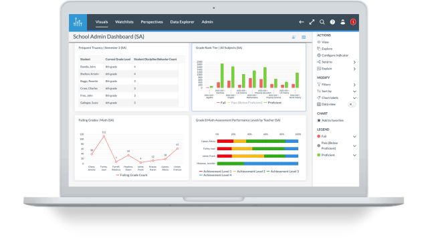The image size is (428, 241).
Task: Select the Randle, John table row
Action: pos(128,67)
